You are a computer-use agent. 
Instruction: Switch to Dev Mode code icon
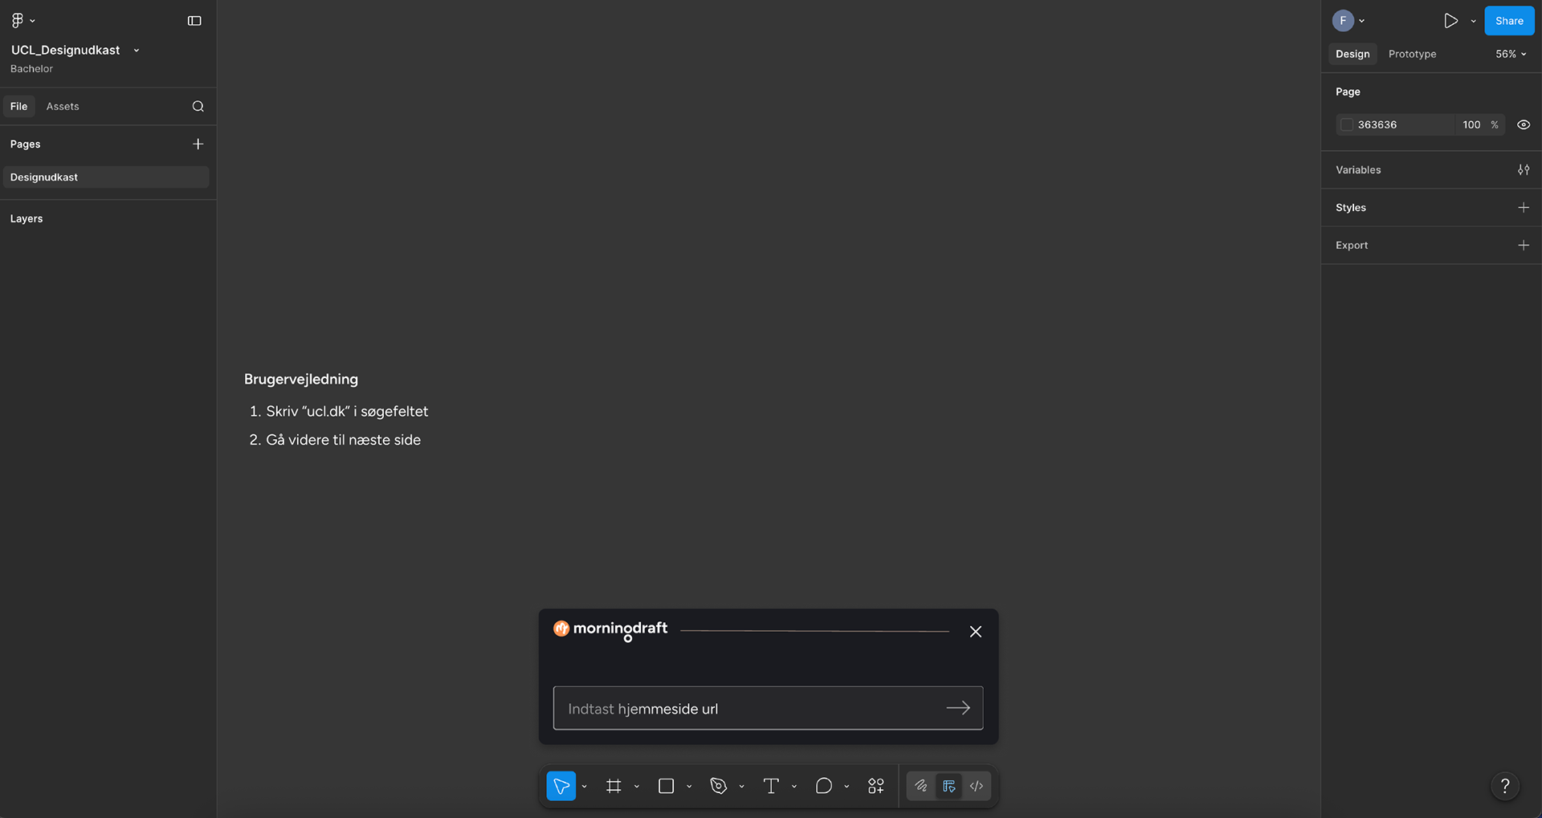[x=976, y=786]
